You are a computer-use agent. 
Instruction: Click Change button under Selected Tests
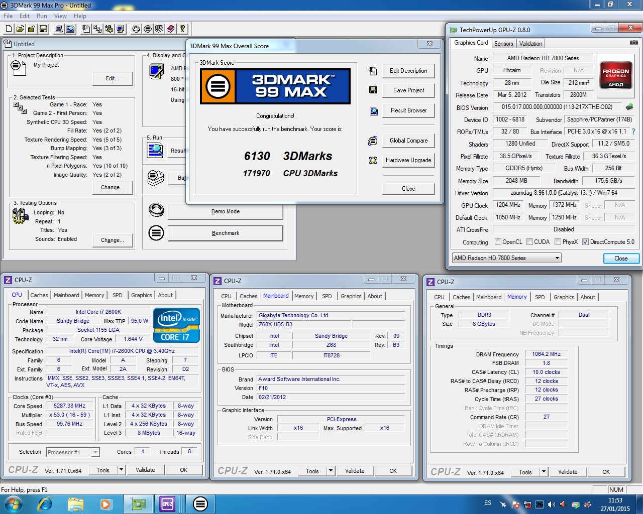[113, 187]
